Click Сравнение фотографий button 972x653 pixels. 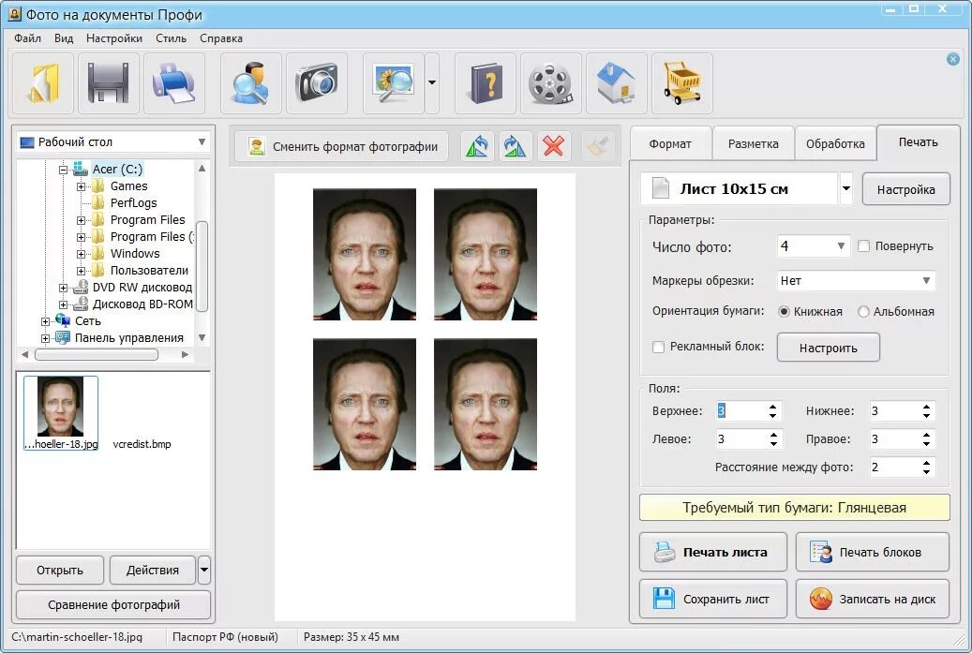pos(113,604)
